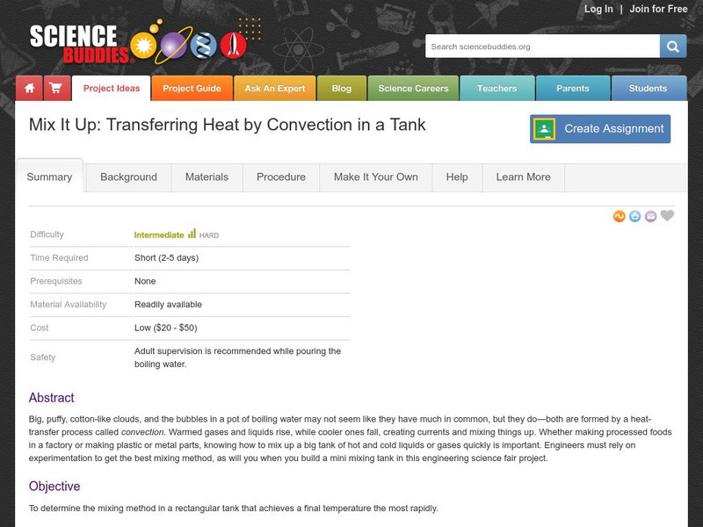703x527 pixels.
Task: Share with the orange share icon
Action: pyautogui.click(x=619, y=216)
